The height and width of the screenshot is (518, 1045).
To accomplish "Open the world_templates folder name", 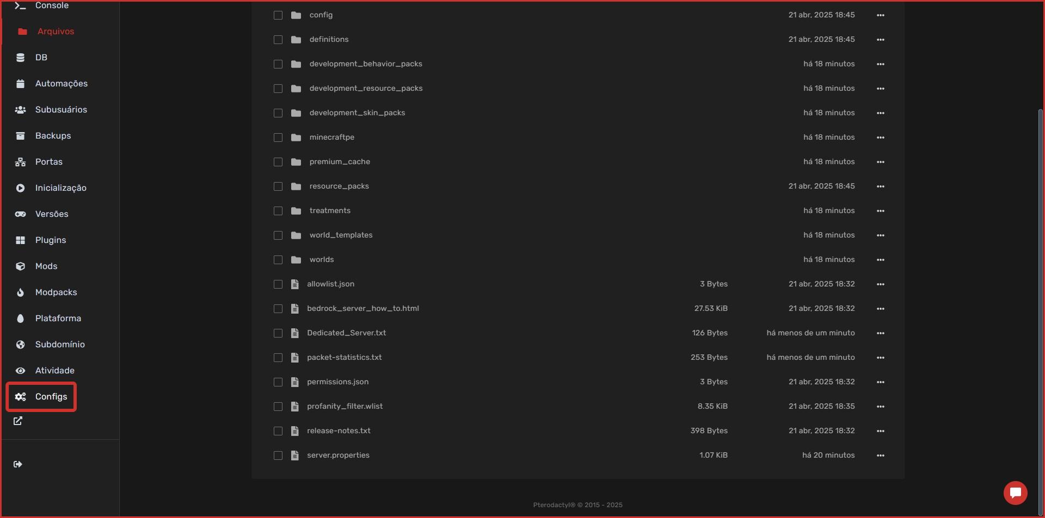I will point(341,235).
